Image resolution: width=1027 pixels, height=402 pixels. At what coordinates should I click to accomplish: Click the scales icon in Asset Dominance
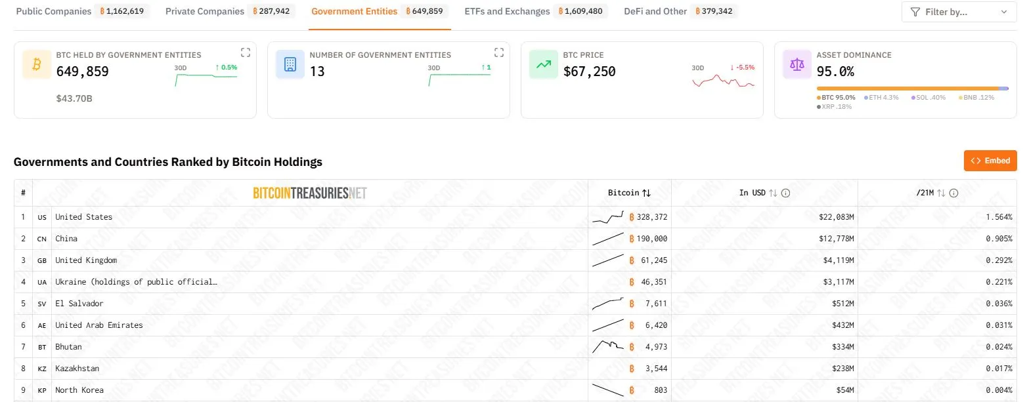coord(797,64)
